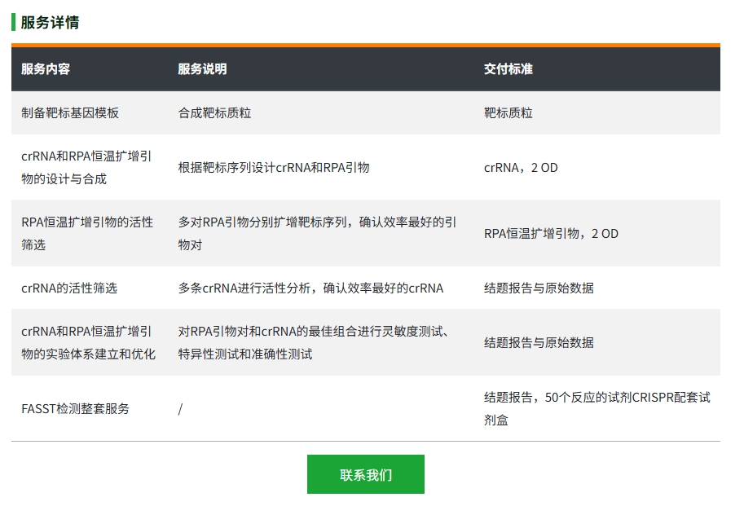
Task: Select the 服务详情 section heading
Action: 50,22
